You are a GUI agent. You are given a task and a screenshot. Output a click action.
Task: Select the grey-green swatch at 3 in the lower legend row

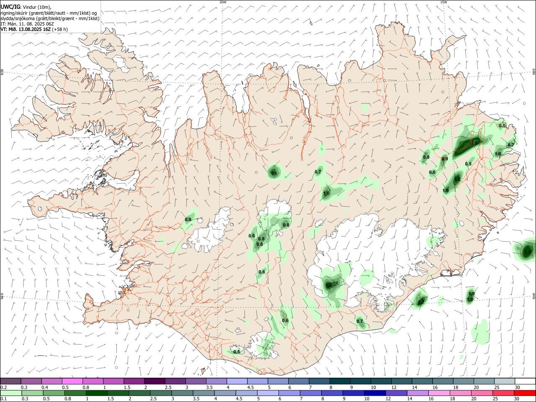[181, 393]
